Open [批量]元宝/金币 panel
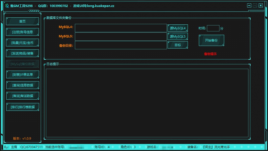Screen dimensions: 268x151 pos(22,43)
